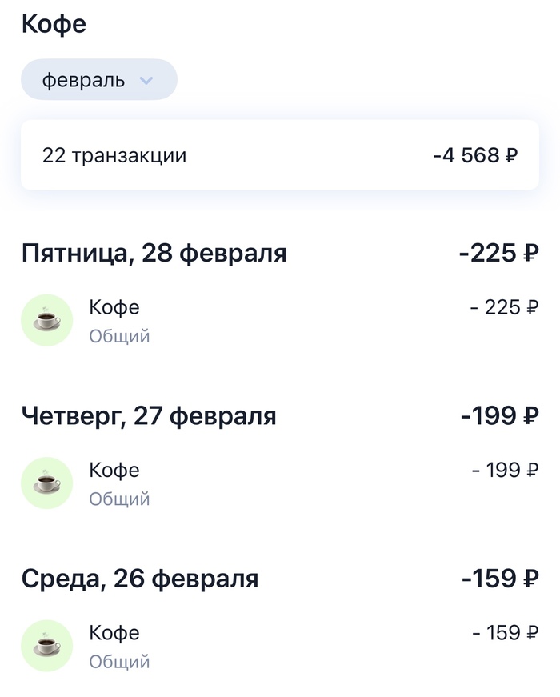The width and height of the screenshot is (560, 697).
Task: Click the chevron arrow beside февраль
Action: pos(146,80)
